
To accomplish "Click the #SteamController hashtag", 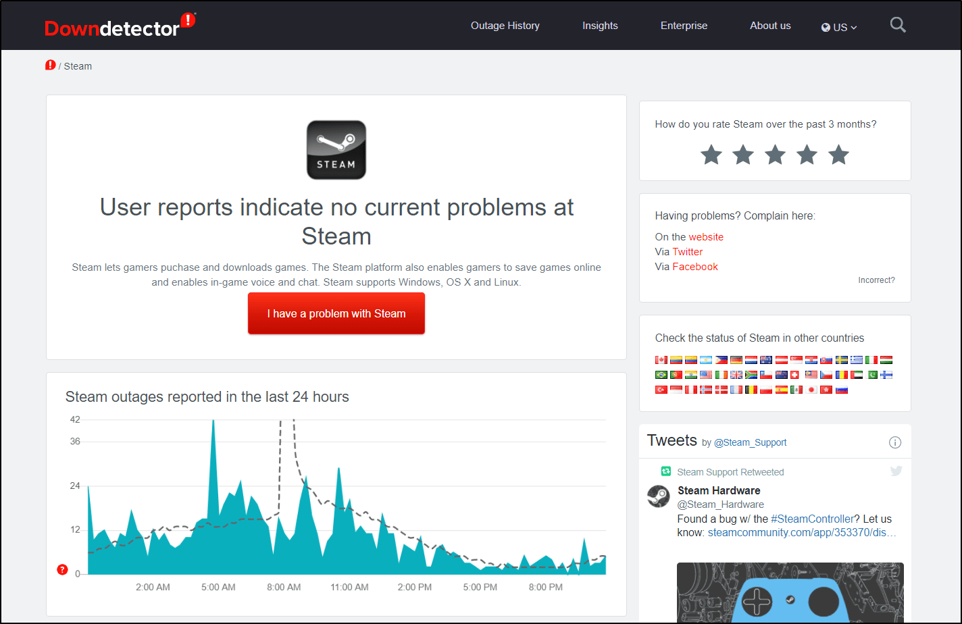I will (x=813, y=519).
